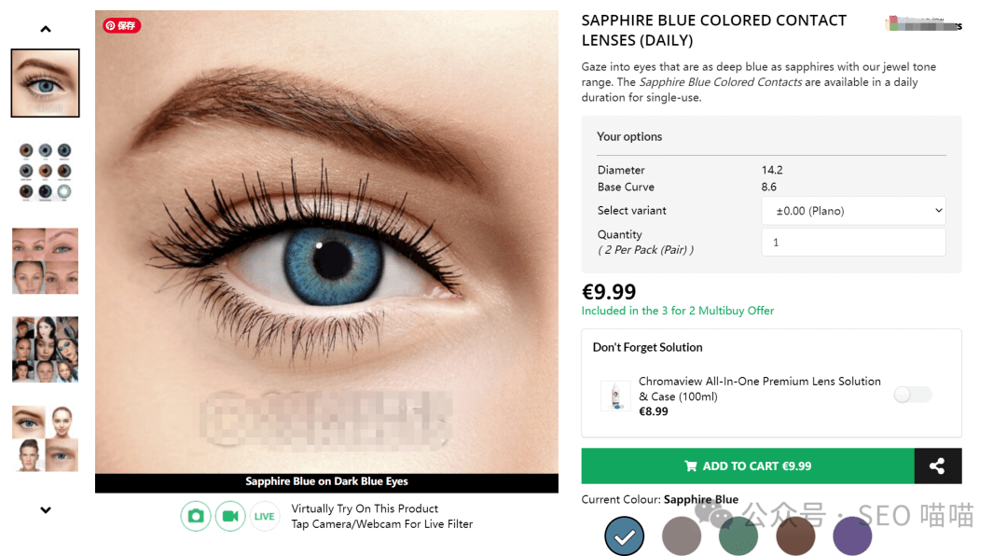This screenshot has height=556, width=1007.
Task: Select the checked Sapphire Blue colour
Action: (x=624, y=536)
